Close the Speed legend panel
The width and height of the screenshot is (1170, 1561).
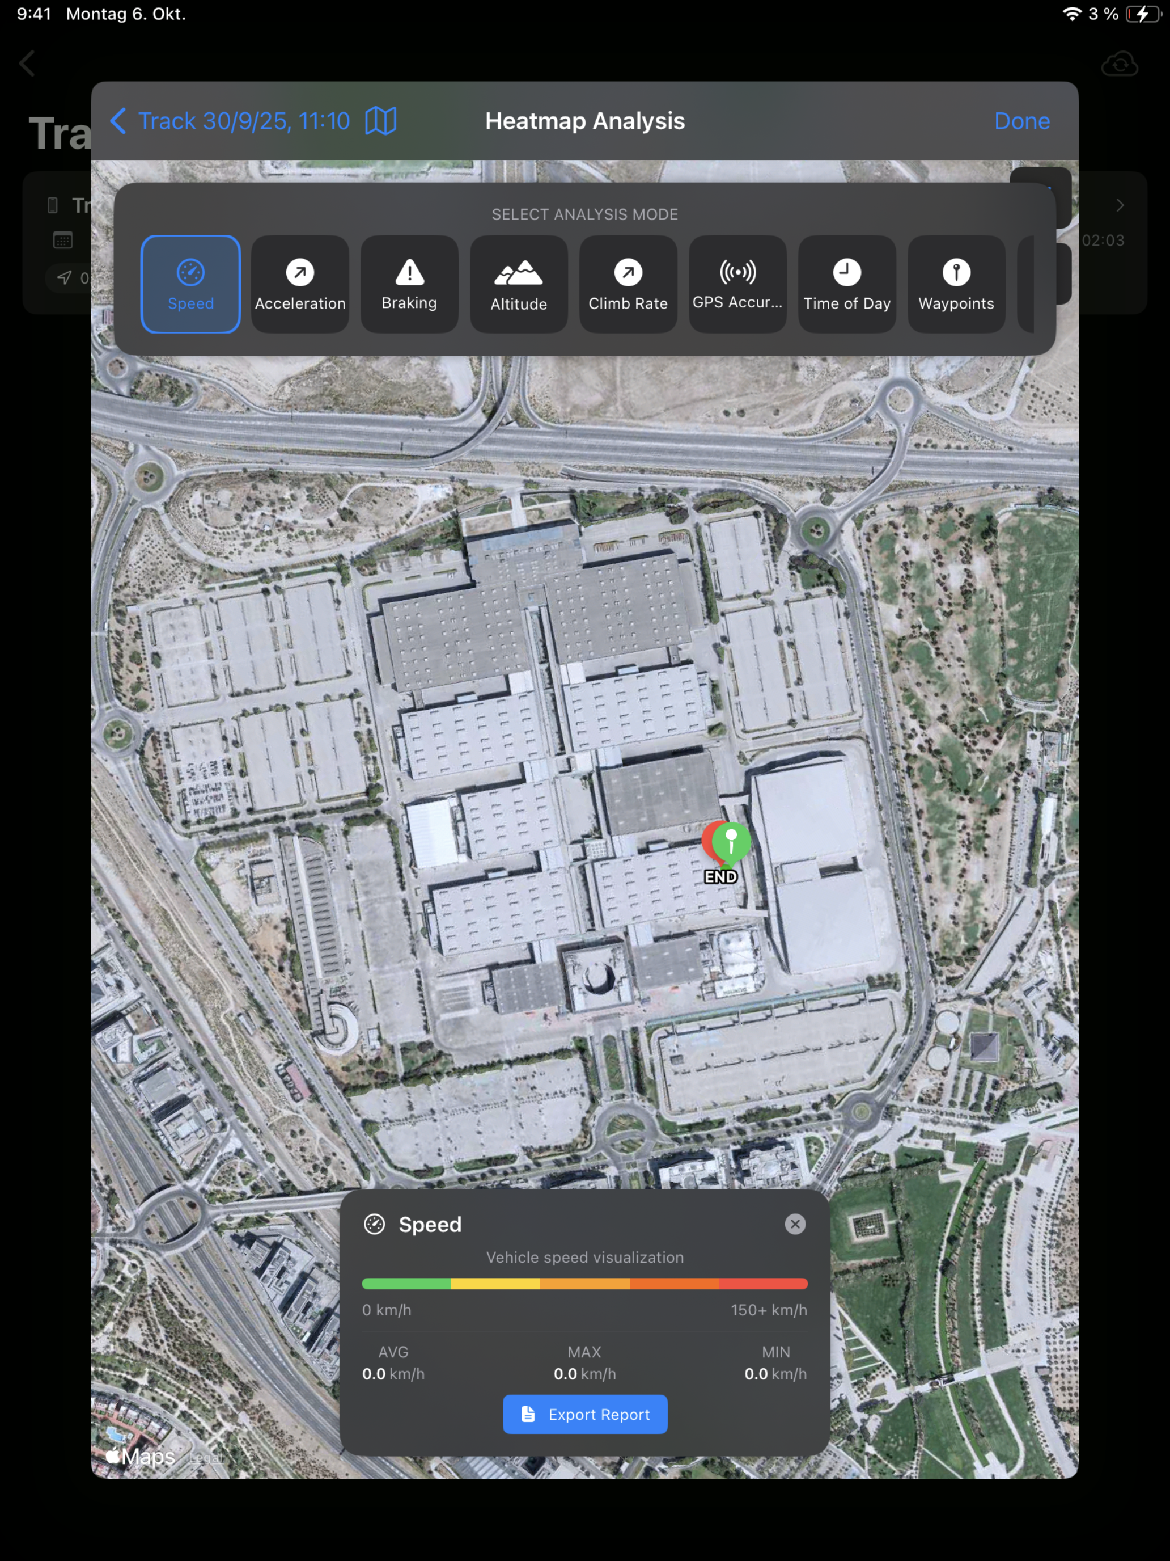795,1224
